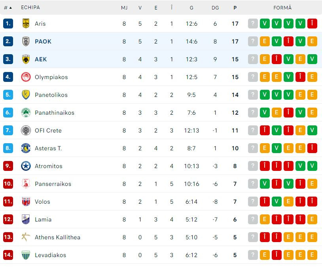Click the Volos club crest icon

click(x=26, y=202)
